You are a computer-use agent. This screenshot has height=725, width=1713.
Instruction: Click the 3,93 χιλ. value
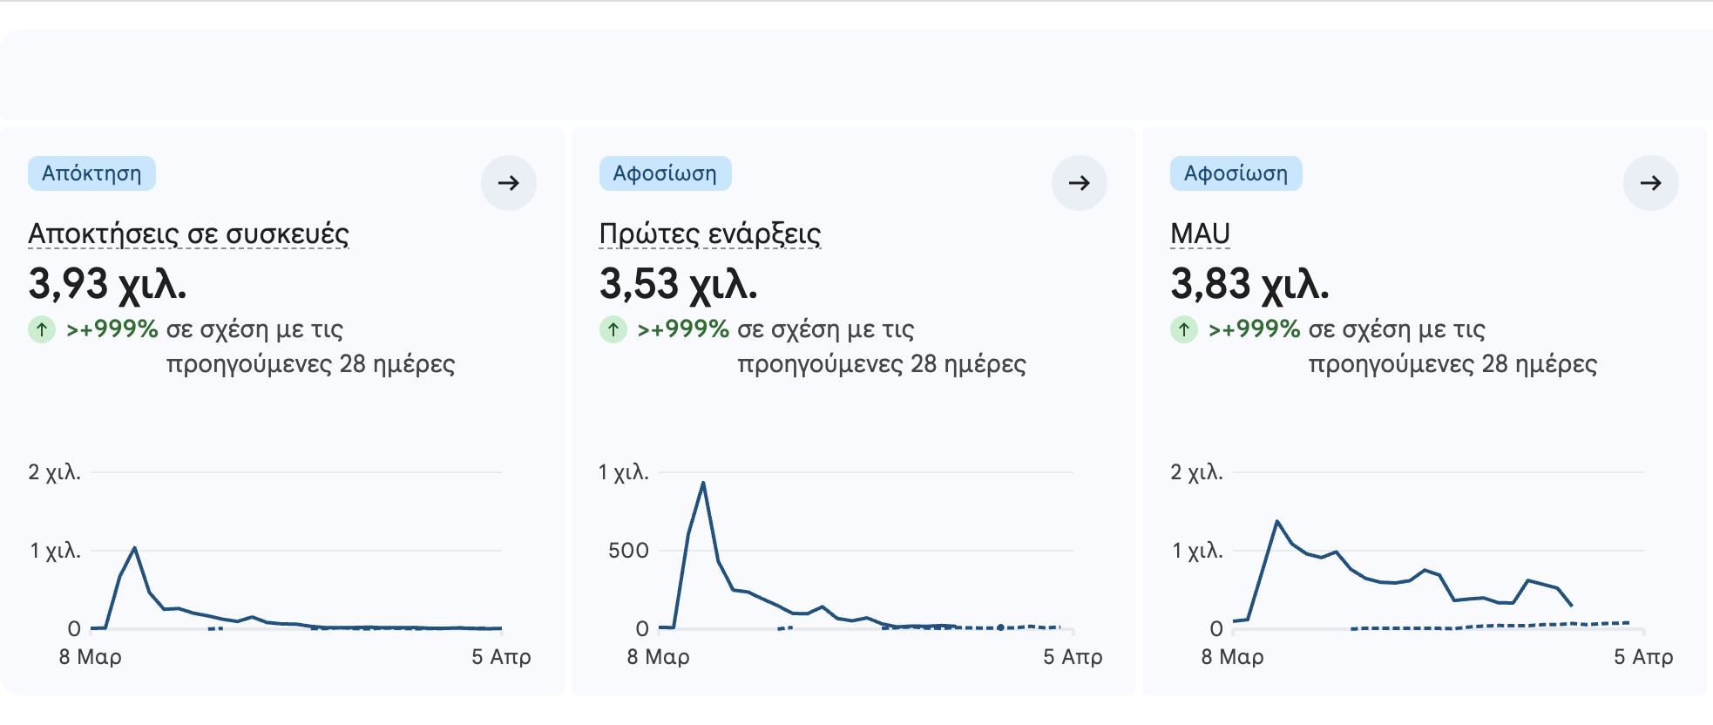click(107, 284)
